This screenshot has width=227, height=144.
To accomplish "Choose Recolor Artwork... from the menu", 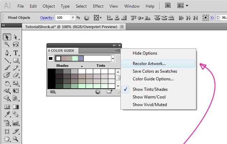I will [x=149, y=64].
